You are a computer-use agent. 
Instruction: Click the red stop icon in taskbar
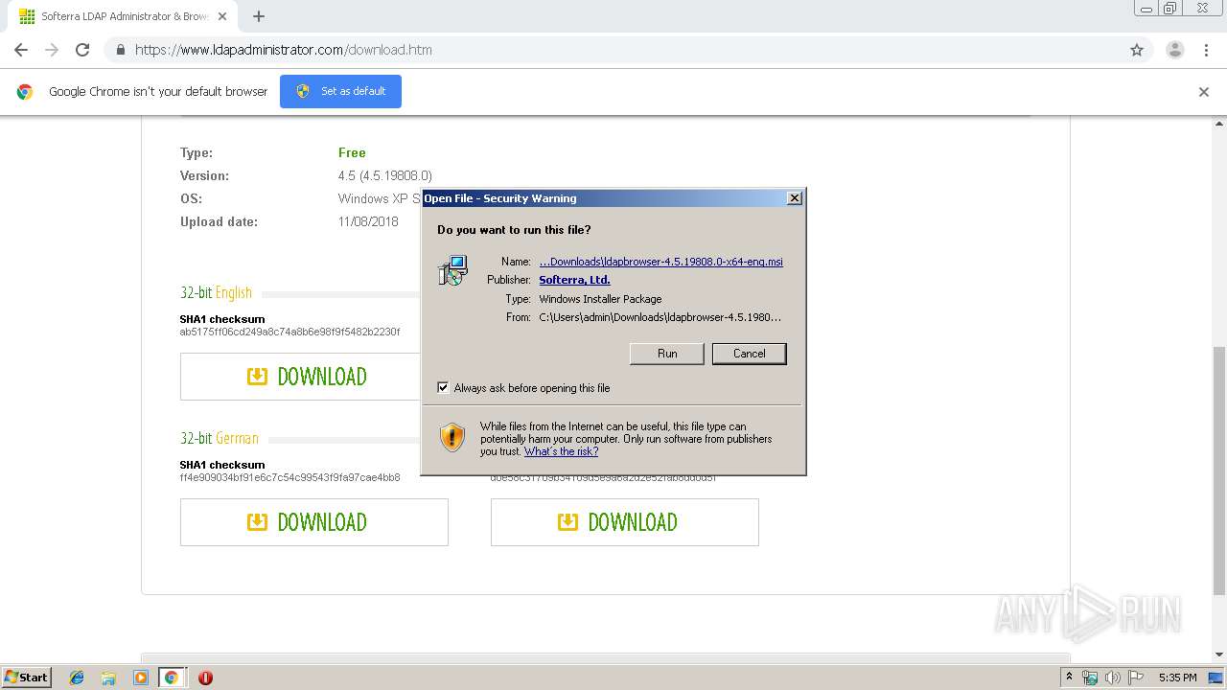205,678
